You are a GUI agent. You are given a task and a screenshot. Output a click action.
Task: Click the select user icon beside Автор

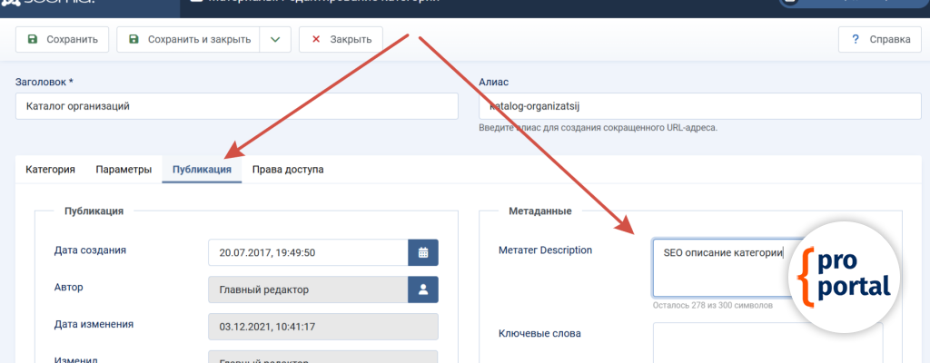click(x=423, y=289)
